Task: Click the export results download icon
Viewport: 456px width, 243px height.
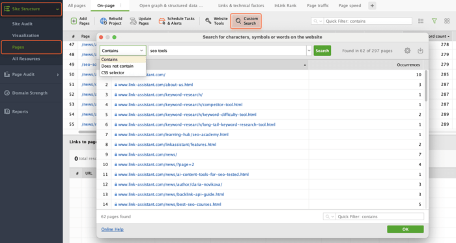Action: pyautogui.click(x=420, y=51)
